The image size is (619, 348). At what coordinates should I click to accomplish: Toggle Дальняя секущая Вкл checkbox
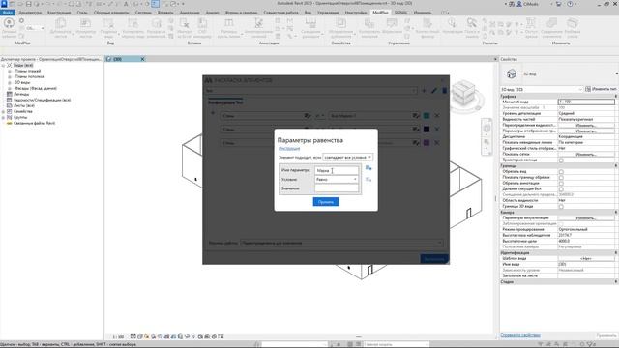click(561, 189)
